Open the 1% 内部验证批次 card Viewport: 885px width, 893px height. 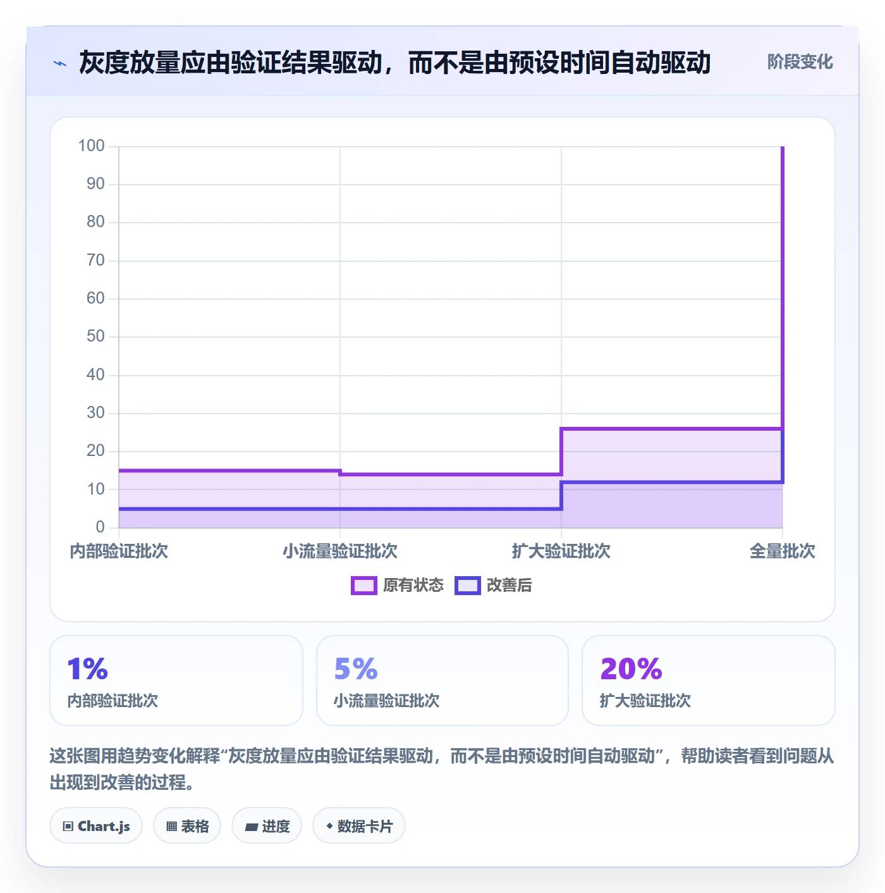(176, 681)
